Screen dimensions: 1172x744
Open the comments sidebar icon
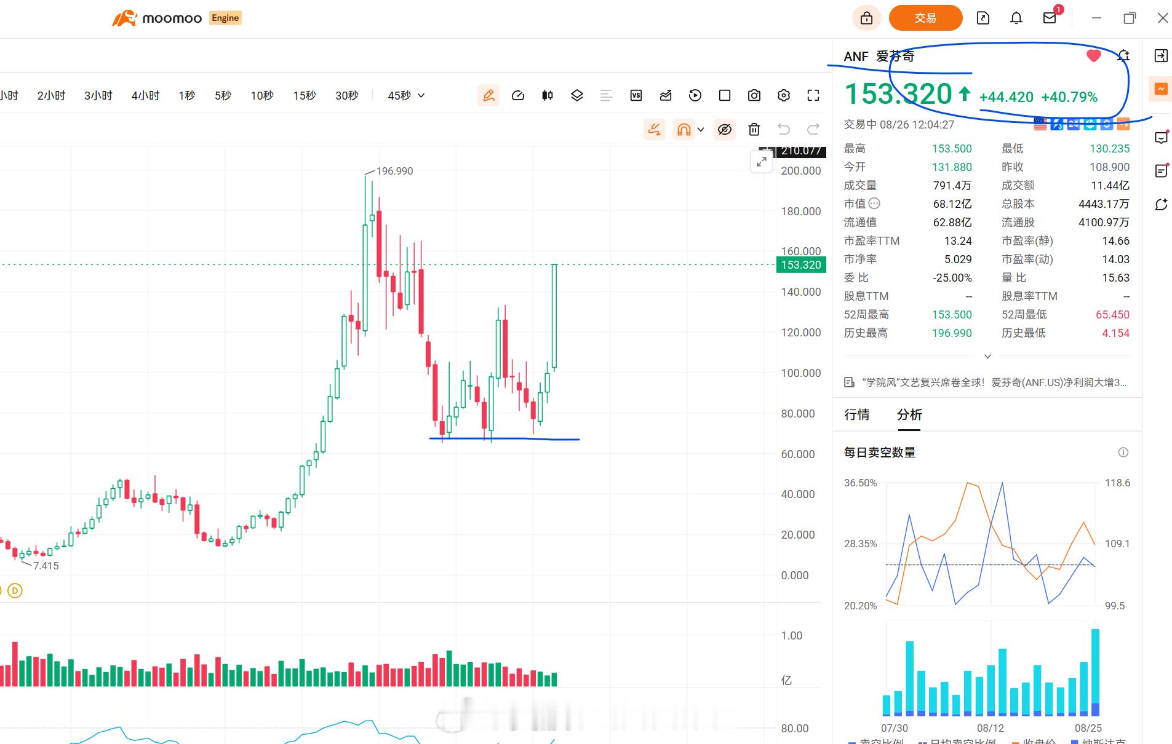(1161, 138)
